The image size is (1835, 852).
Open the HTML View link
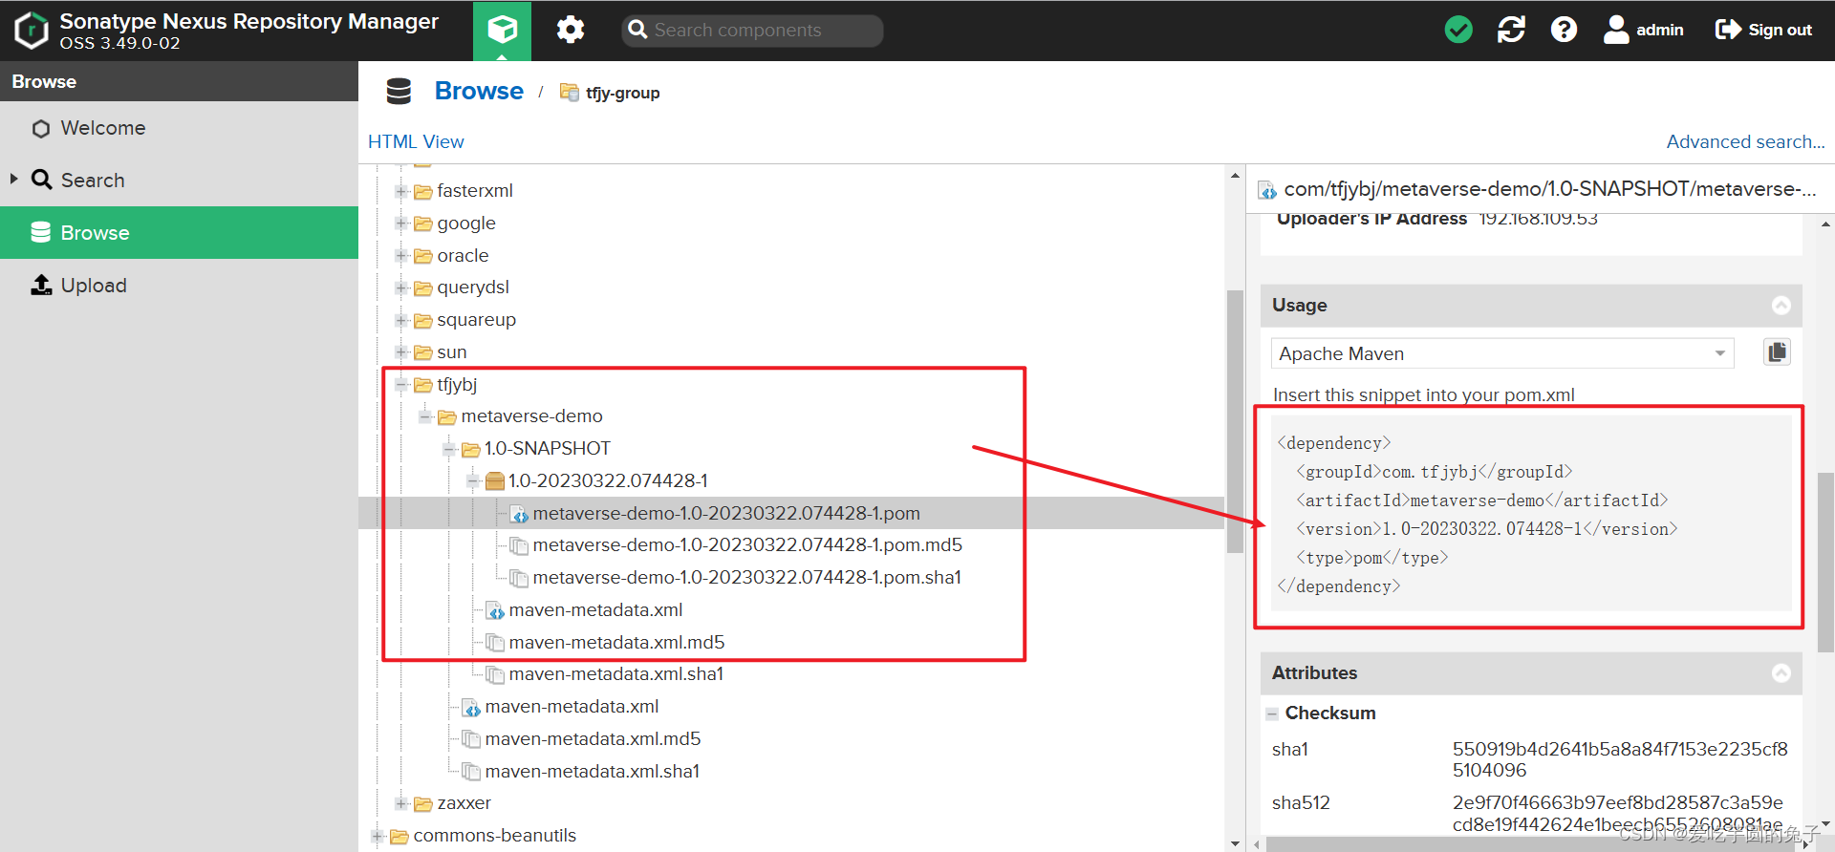tap(416, 141)
